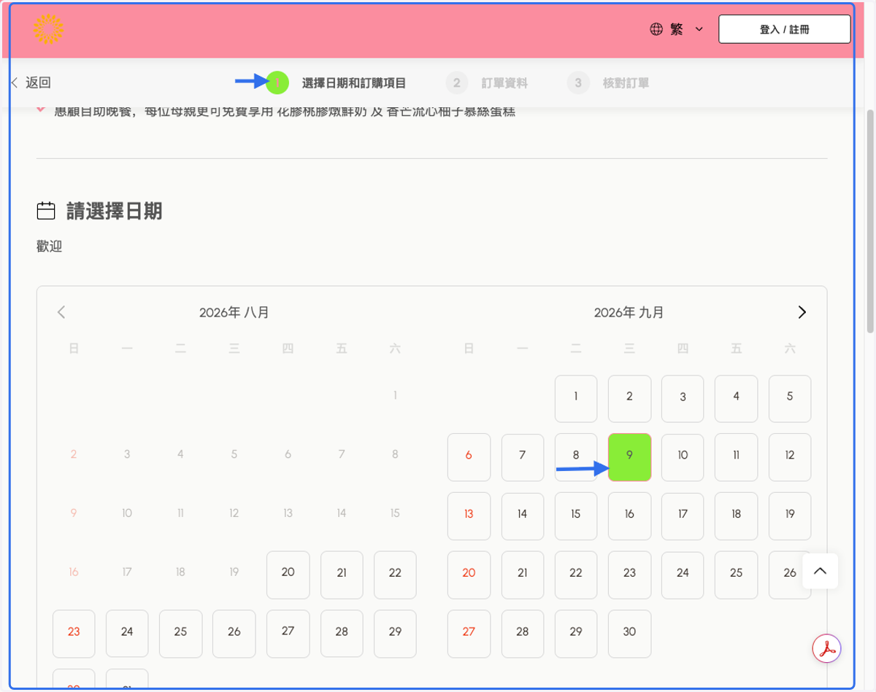Pick September 22 date
876x692 pixels.
(576, 575)
